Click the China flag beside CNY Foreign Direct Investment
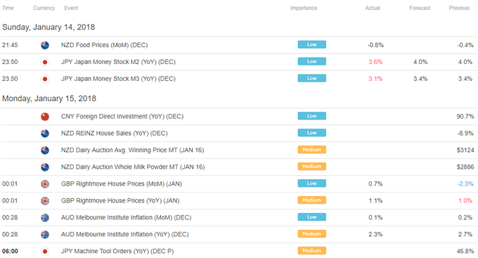Viewport: 478px width, 258px height. [x=45, y=117]
